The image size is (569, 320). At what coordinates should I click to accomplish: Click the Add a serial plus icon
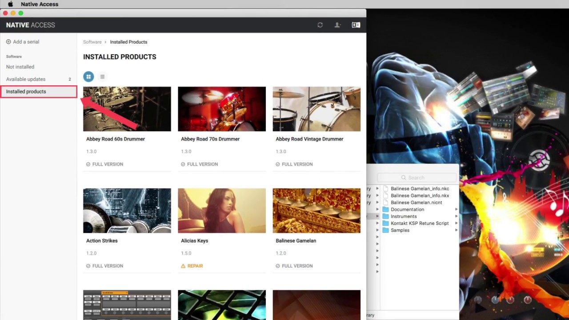[x=8, y=42]
